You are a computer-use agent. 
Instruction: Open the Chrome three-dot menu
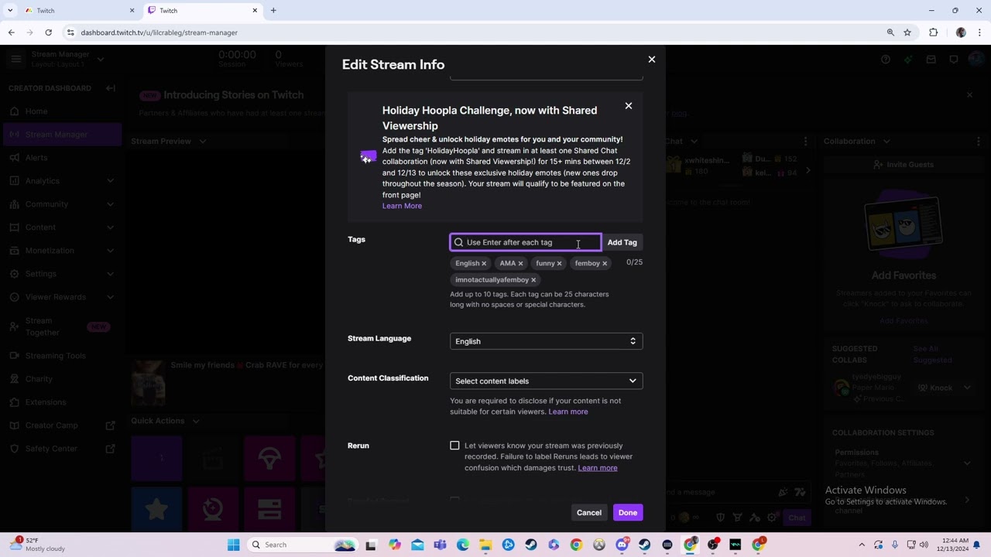coord(980,32)
